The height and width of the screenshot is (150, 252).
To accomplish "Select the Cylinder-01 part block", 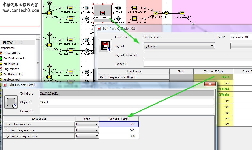I will click(x=103, y=13).
